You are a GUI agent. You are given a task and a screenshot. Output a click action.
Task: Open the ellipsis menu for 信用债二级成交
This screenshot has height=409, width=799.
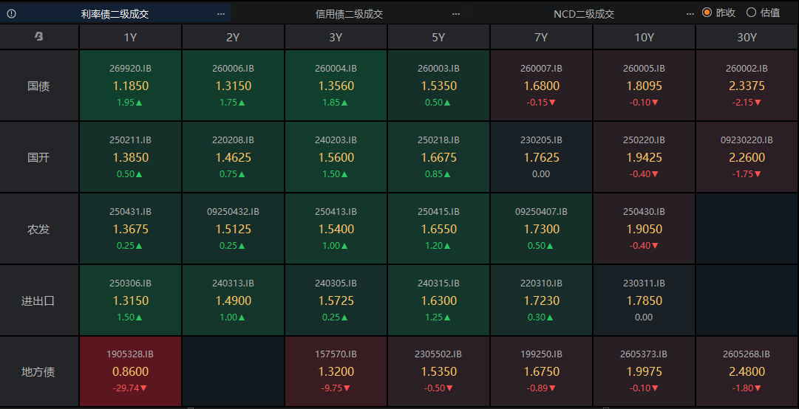click(x=456, y=14)
